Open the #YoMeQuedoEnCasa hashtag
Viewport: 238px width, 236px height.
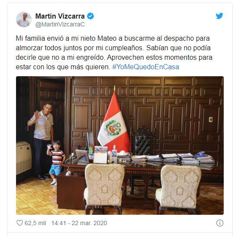146,67
